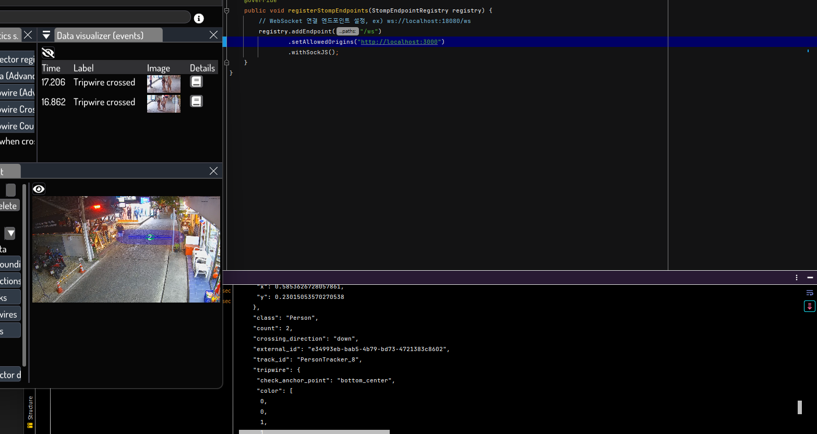Close the lower video preview panel

pyautogui.click(x=213, y=171)
